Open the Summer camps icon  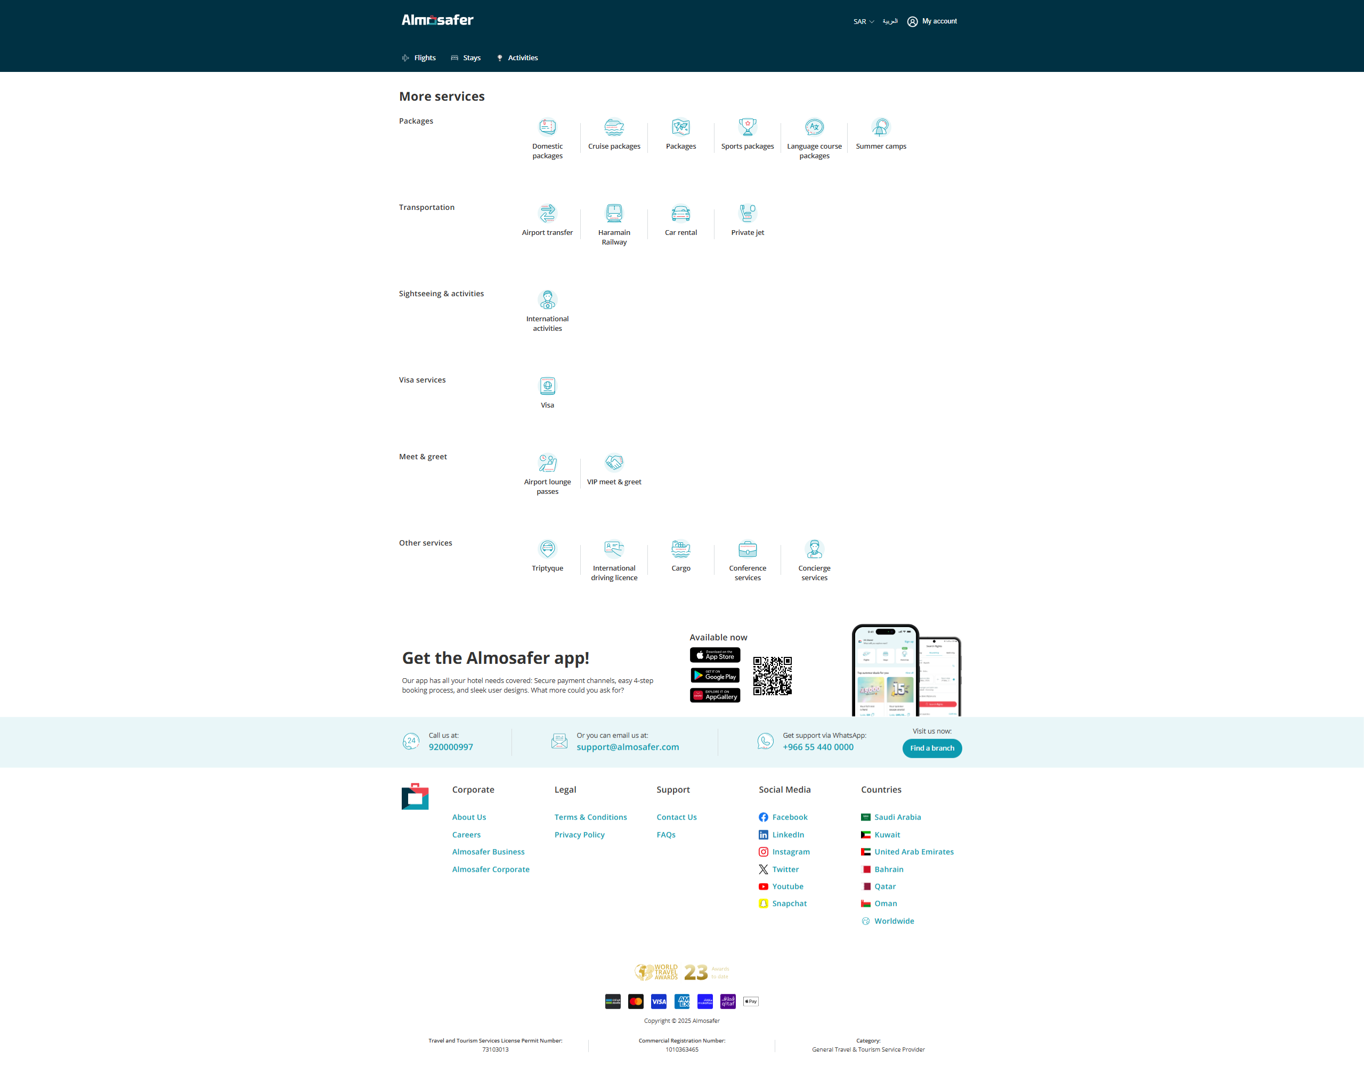[x=881, y=127]
